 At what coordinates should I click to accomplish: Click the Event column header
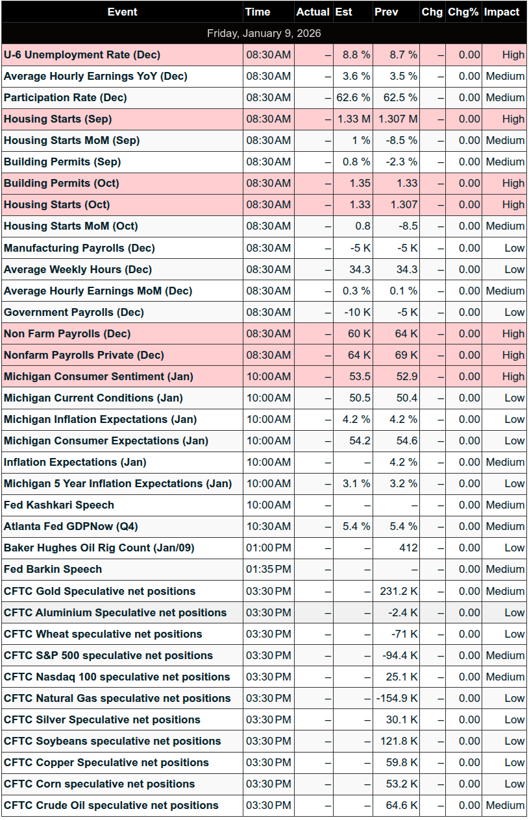coord(122,12)
